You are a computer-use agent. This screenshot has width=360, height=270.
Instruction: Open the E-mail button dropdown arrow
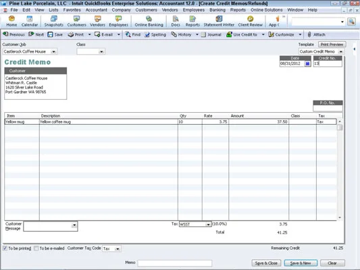tap(119, 34)
